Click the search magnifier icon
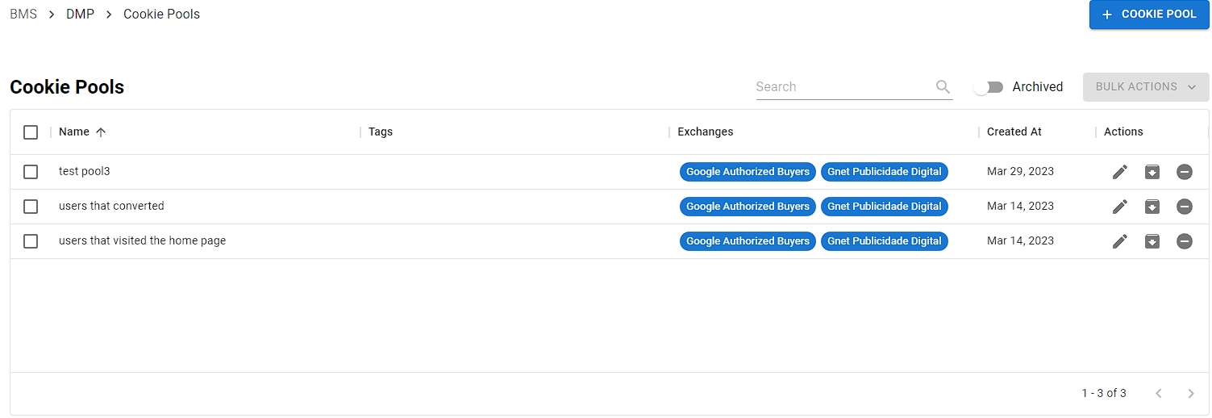The width and height of the screenshot is (1212, 418). tap(943, 87)
